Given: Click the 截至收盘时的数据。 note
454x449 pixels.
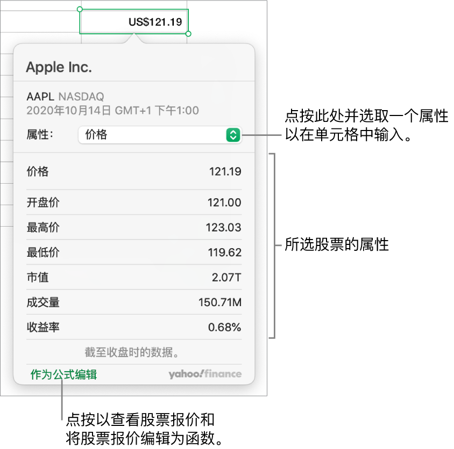Looking at the screenshot, I should point(132,352).
